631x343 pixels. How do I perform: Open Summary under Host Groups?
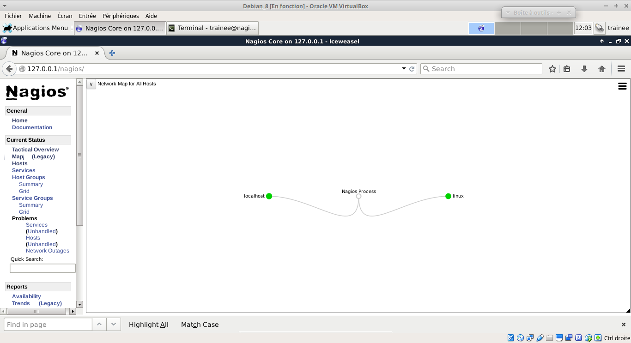tap(31, 184)
